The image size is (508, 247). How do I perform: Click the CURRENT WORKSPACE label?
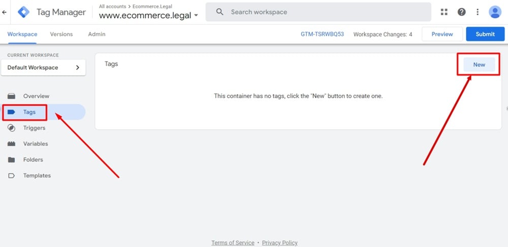click(33, 55)
